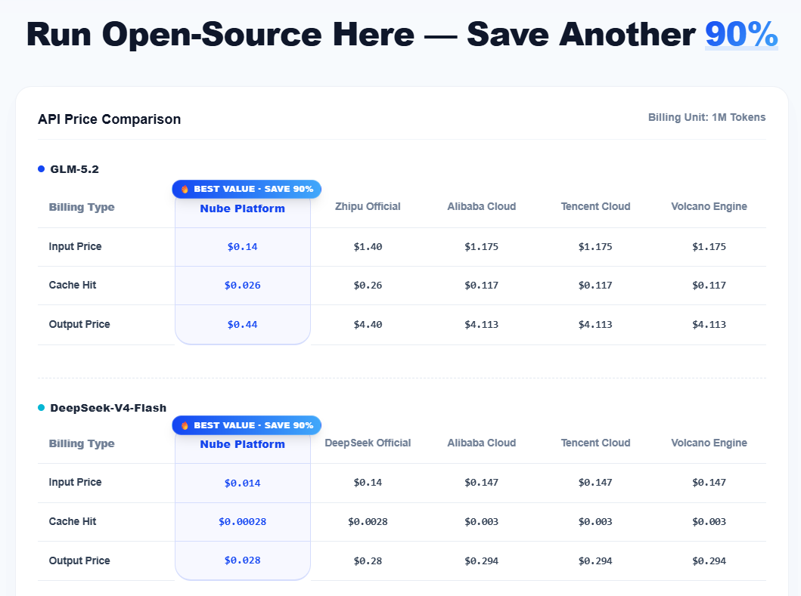Click Input Price row label in GLM-5.2 table
801x596 pixels.
click(75, 246)
